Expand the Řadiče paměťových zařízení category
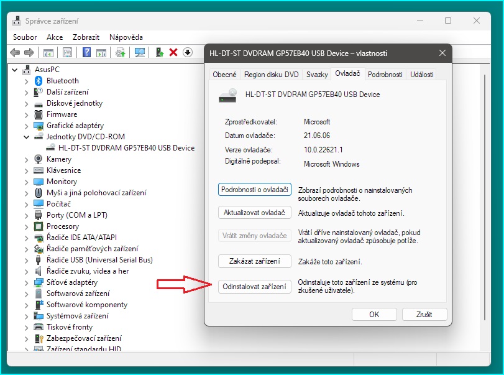Viewport: 504px width, 375px height. coord(26,249)
